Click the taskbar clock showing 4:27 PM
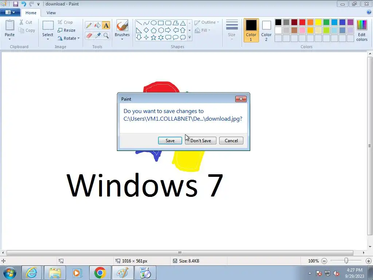This screenshot has width=373, height=280. [x=354, y=273]
